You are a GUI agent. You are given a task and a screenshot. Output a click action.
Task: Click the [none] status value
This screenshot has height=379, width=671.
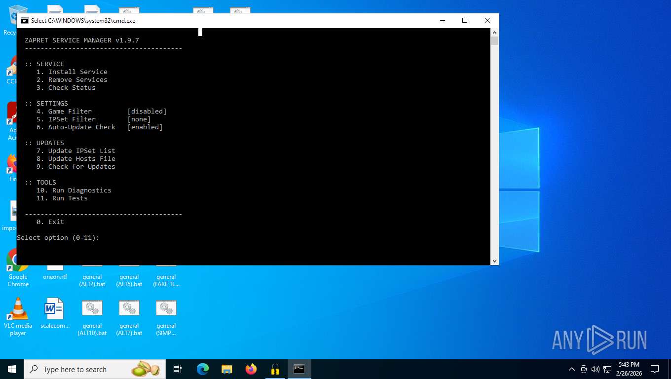(139, 119)
